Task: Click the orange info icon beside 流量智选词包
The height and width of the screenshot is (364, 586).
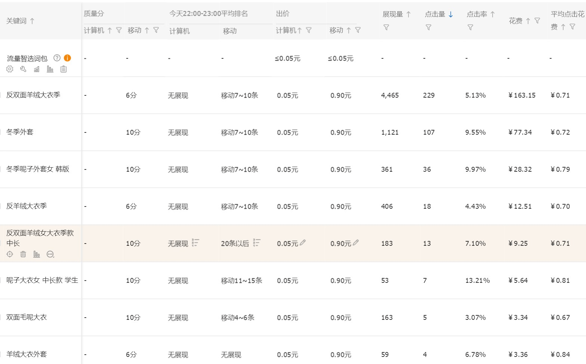Action: 67,58
